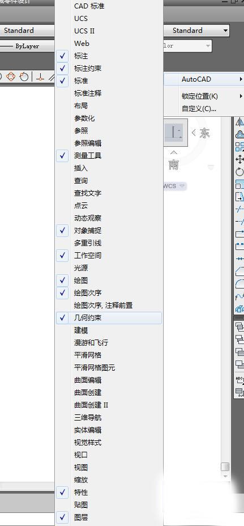The height and width of the screenshot is (526, 244).
Task: Click the 南 ViewCube direction label
Action: [174, 165]
